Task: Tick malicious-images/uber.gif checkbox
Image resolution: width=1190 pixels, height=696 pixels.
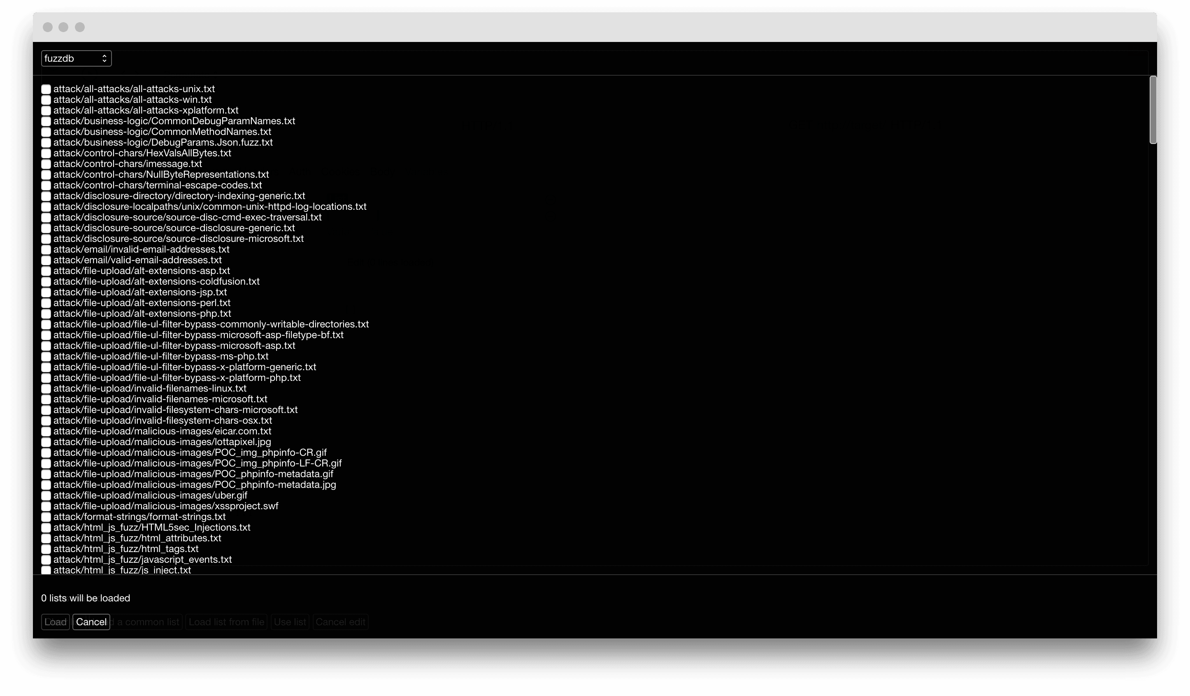Action: (x=46, y=496)
